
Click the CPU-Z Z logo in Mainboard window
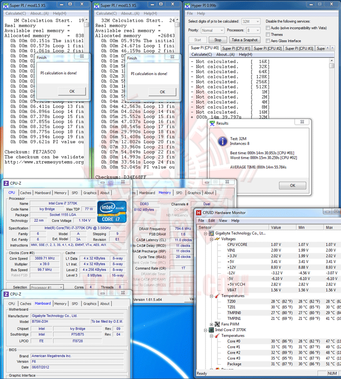coord(6,294)
